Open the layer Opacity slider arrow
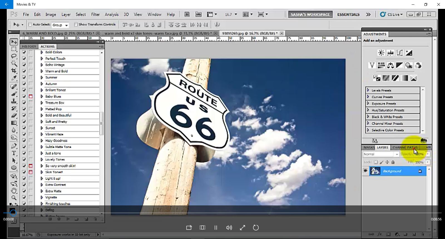Image resolution: width=445 pixels, height=239 pixels. click(428, 154)
